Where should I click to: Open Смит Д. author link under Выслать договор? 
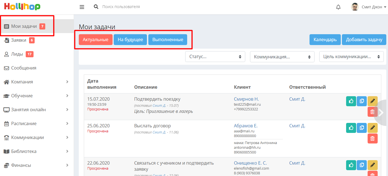159,132
